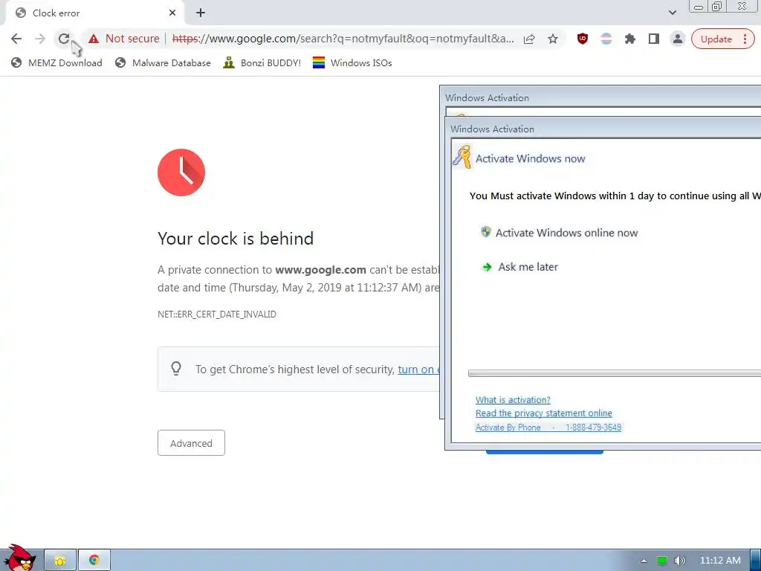Click the Update button in Chrome toolbar

(x=716, y=39)
